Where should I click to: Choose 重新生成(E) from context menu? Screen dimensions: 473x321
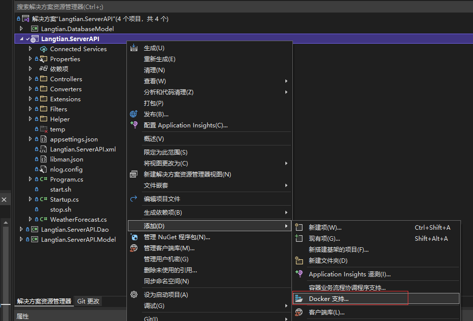point(210,59)
